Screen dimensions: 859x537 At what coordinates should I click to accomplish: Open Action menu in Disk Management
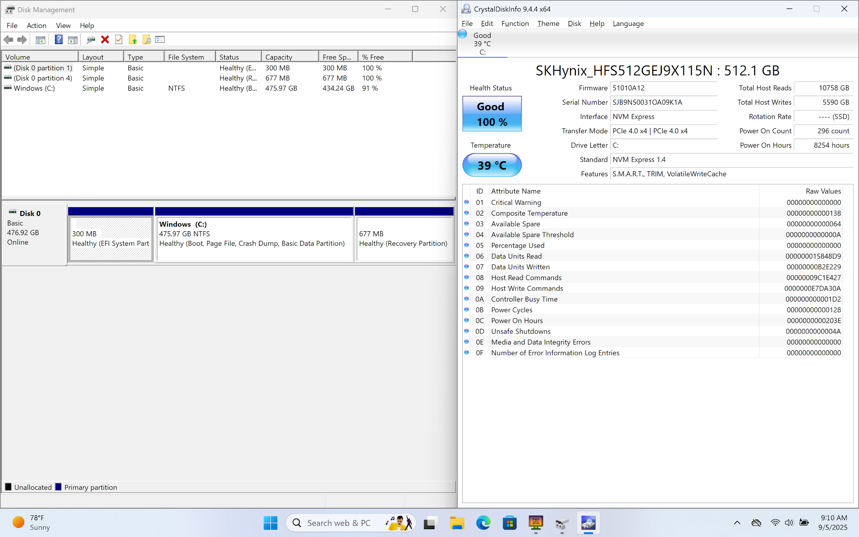click(x=36, y=25)
